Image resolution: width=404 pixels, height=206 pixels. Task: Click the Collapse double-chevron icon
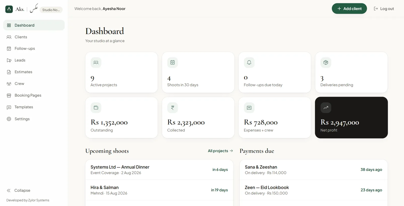[x=9, y=191]
